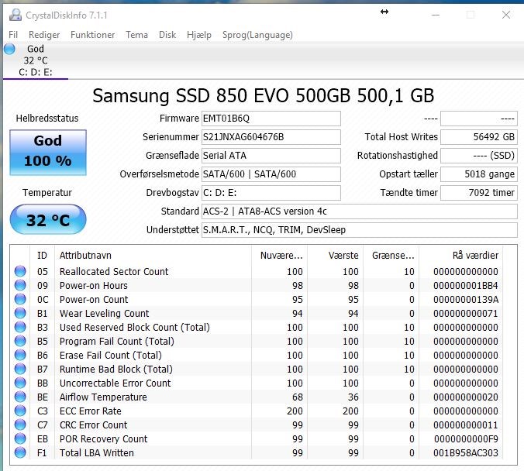This screenshot has height=471, width=524.
Task: Click the God 100 % health status button
Action: pos(48,153)
